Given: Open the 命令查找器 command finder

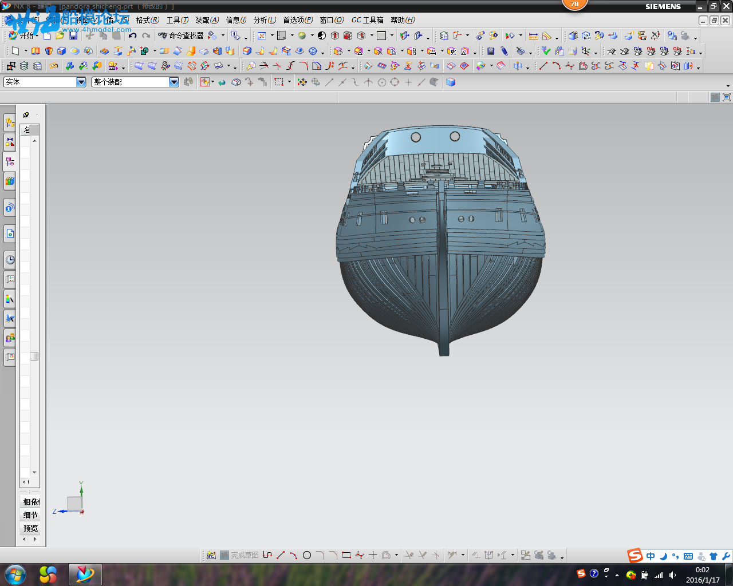Looking at the screenshot, I should (180, 35).
